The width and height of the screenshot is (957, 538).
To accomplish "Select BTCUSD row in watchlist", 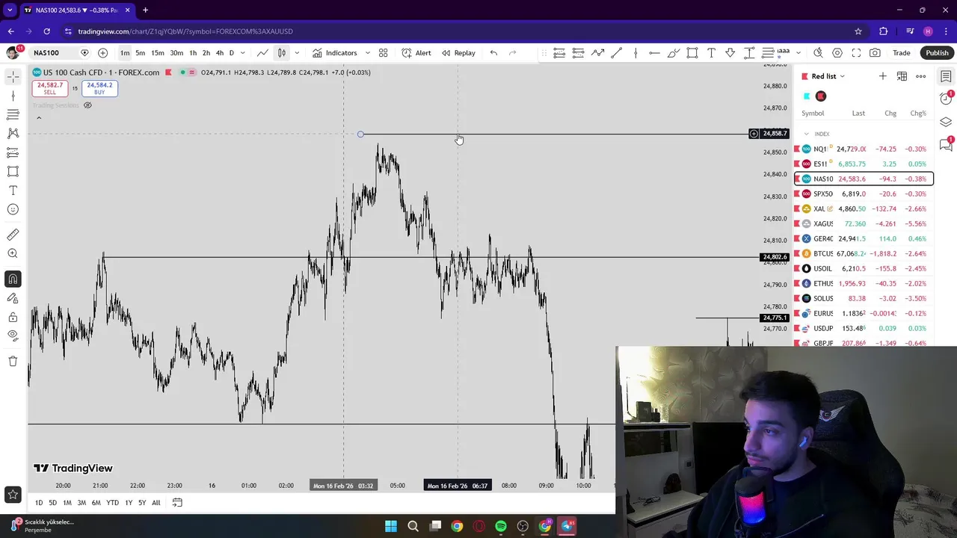I will 864,253.
